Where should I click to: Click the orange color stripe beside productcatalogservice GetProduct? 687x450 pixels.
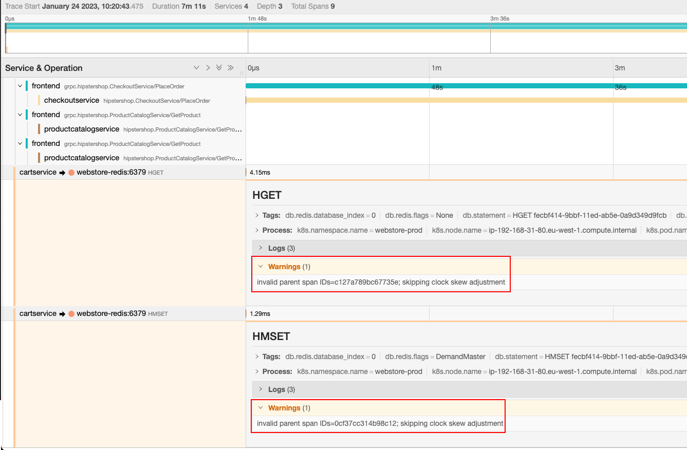click(x=39, y=129)
